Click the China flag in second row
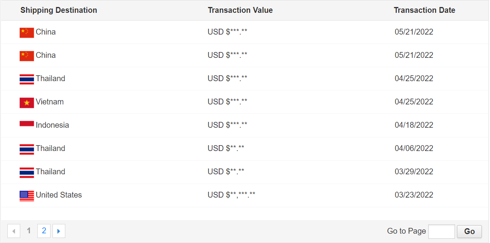The width and height of the screenshot is (490, 243). [x=27, y=56]
